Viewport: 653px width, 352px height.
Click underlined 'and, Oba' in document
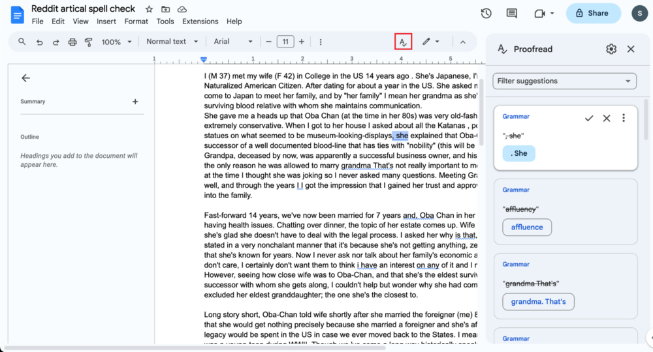[x=419, y=215]
